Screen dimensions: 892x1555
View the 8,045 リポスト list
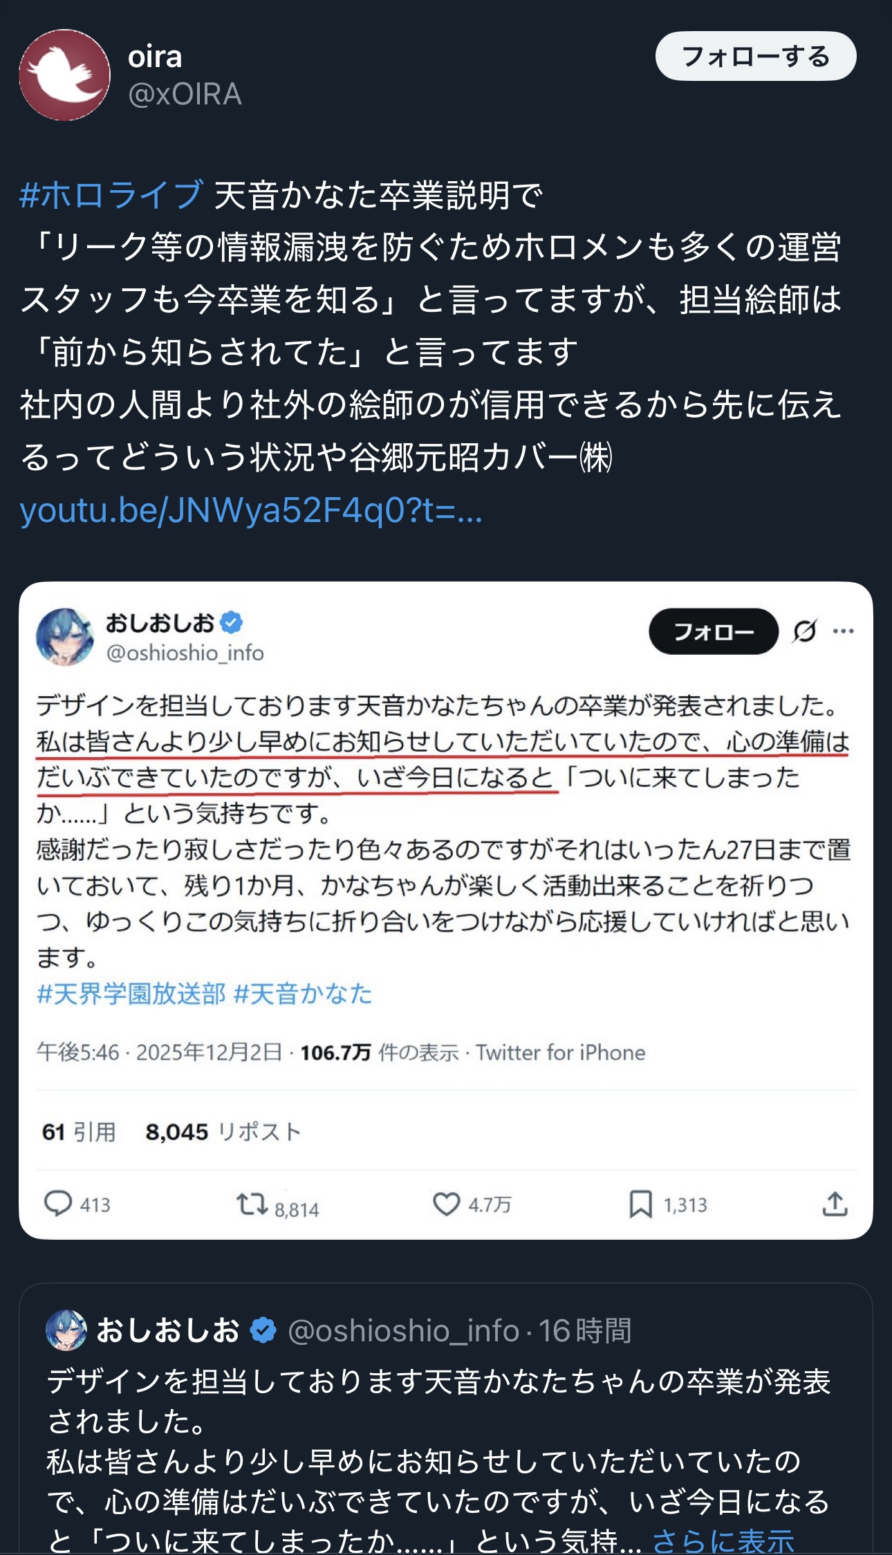(x=223, y=1132)
